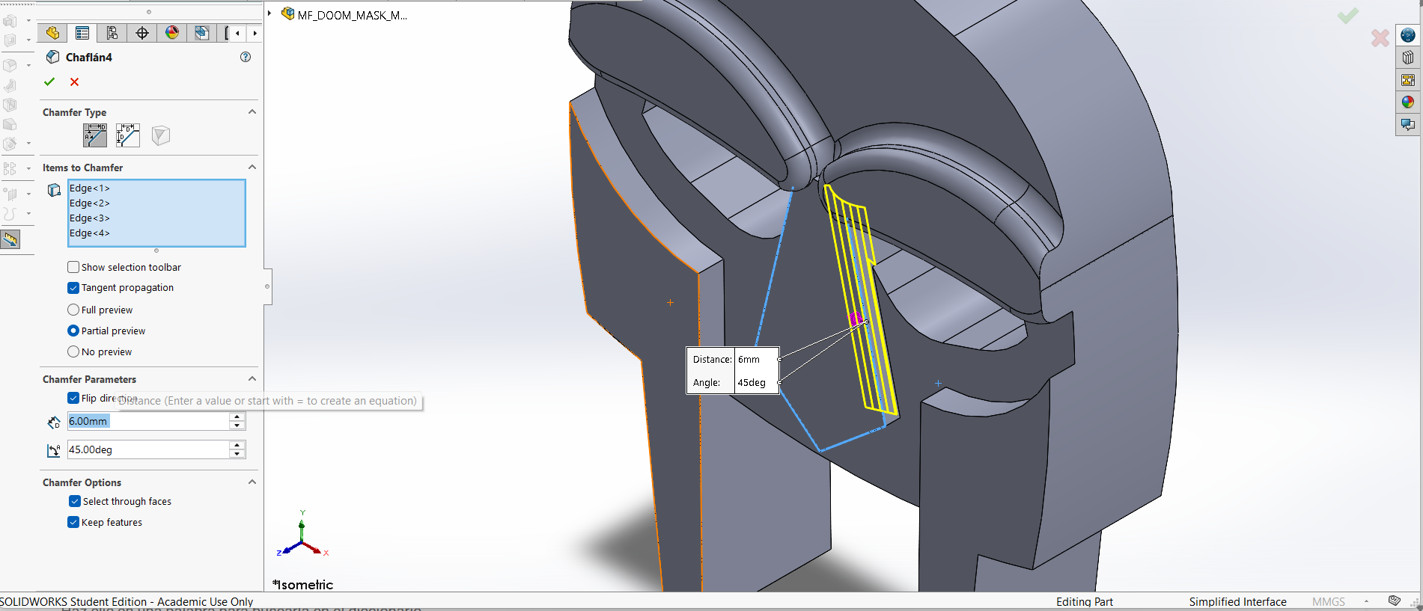The height and width of the screenshot is (611, 1423).
Task: Click the chamfer angle icon beside 45.00deg
Action: tap(54, 450)
